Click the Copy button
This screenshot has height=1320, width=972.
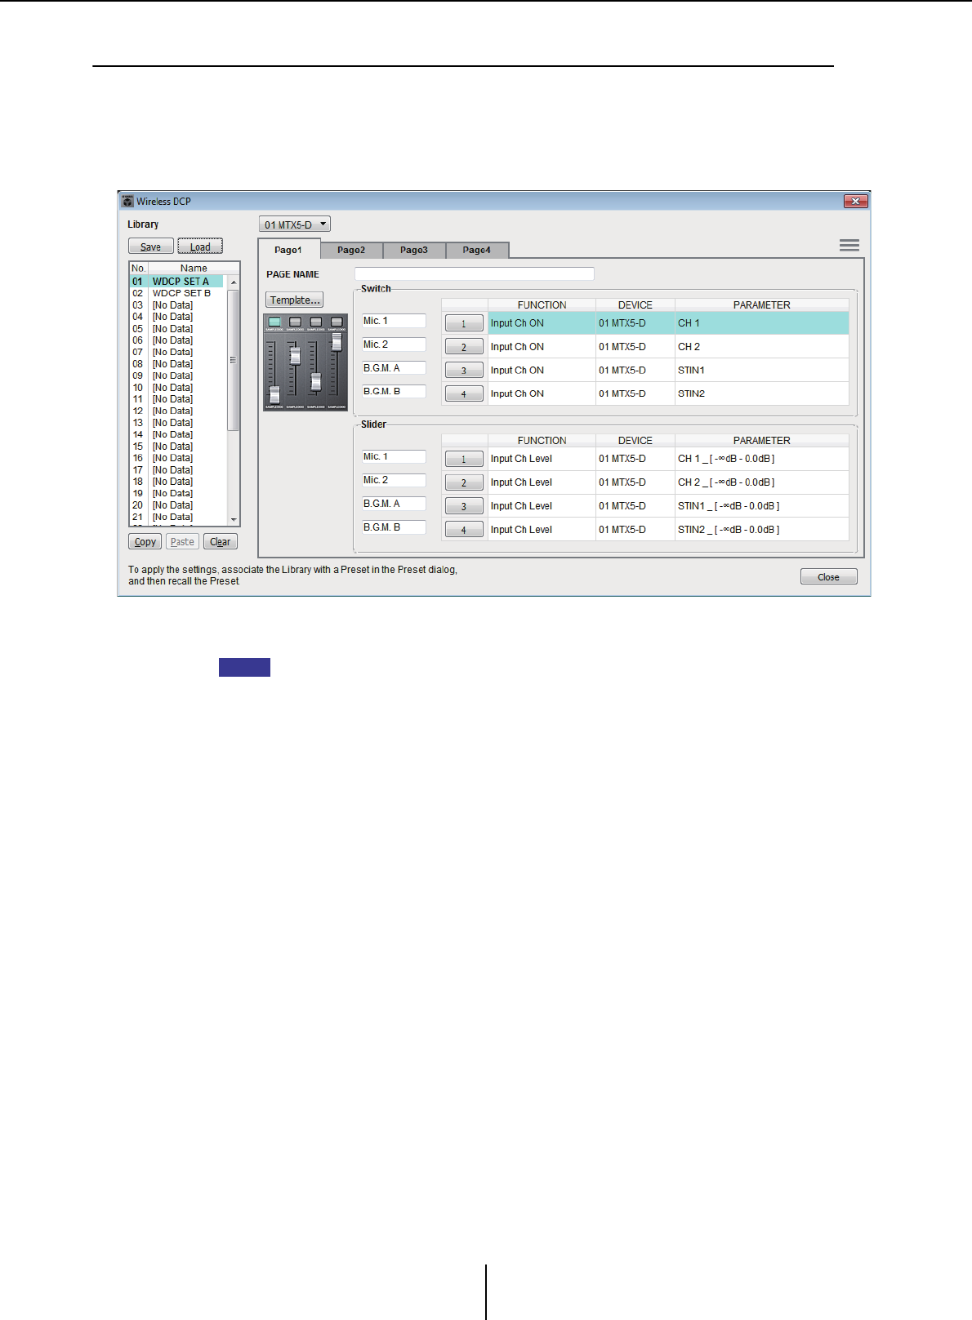[x=145, y=541]
